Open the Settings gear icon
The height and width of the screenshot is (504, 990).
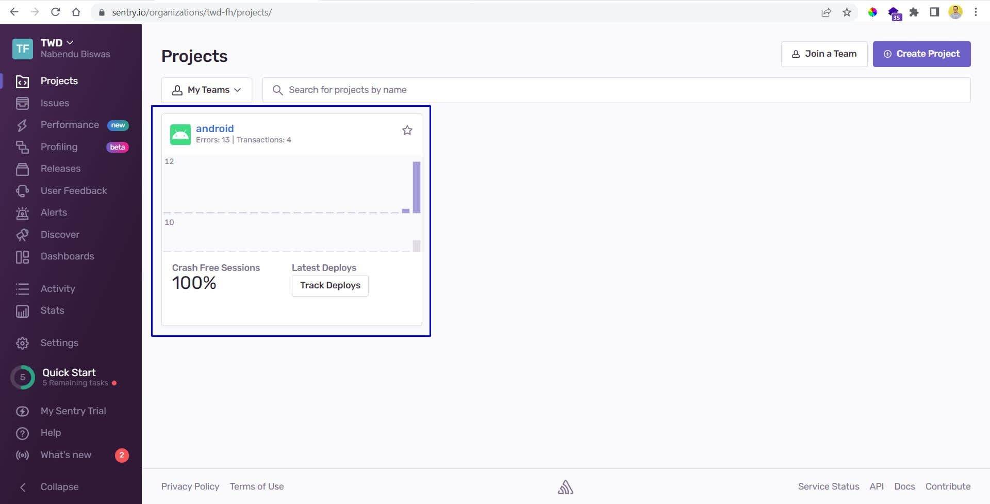click(22, 343)
